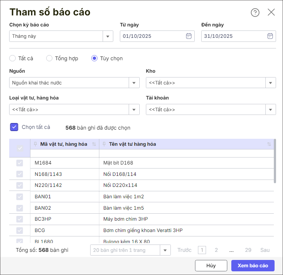Toggle checkbox for row M1684

(19, 163)
